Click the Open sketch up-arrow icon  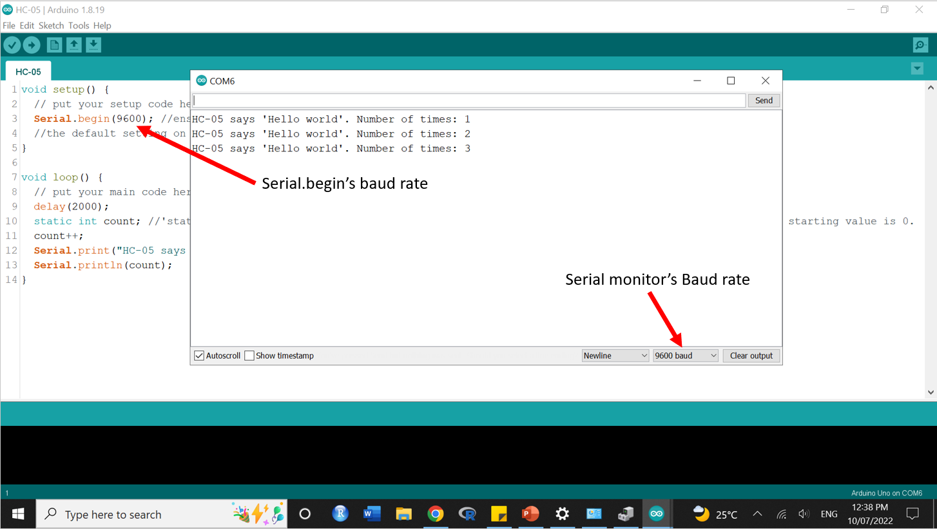click(x=74, y=45)
